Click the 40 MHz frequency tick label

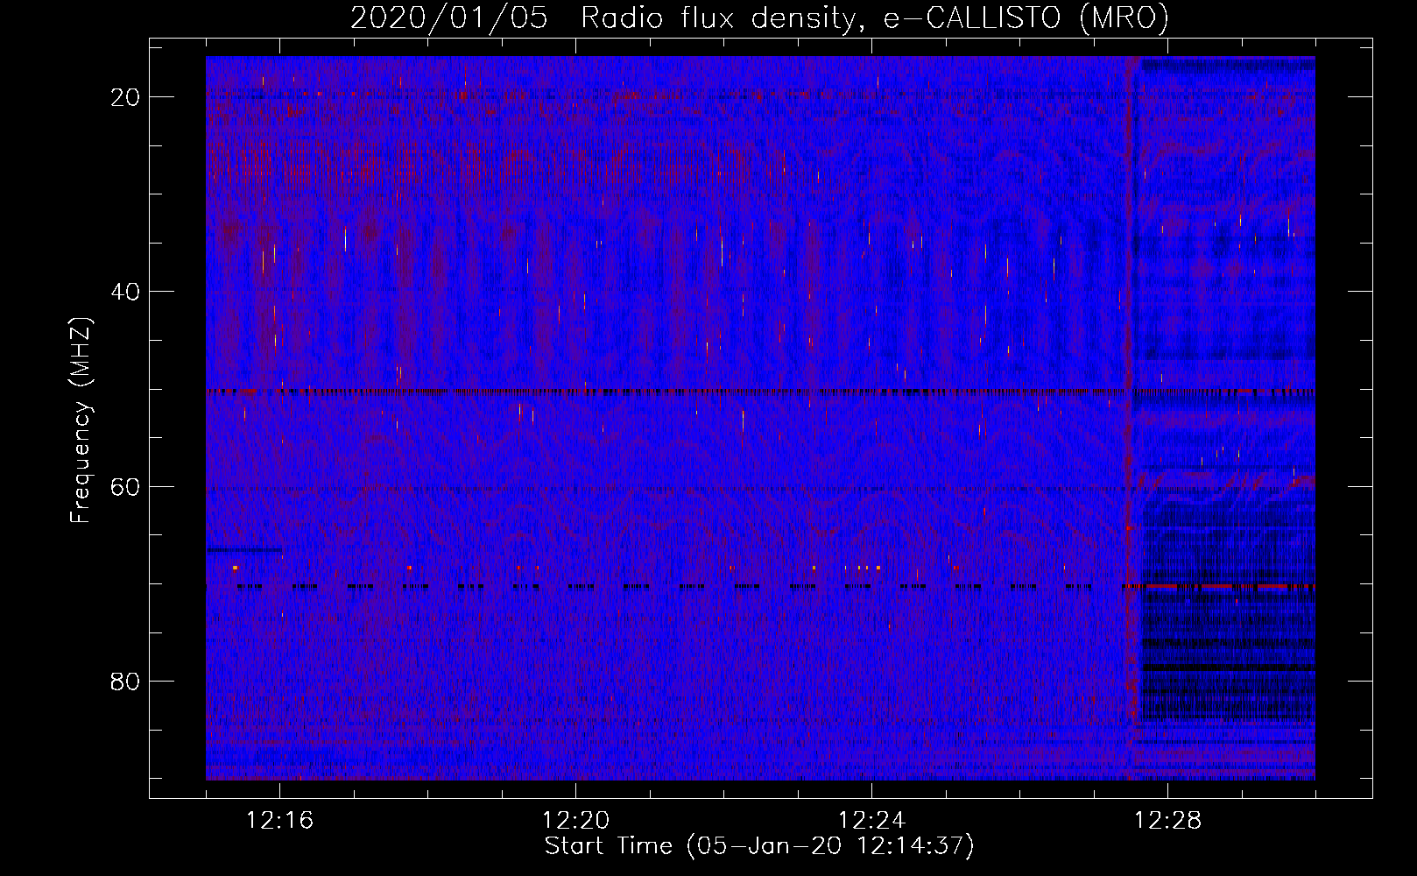[x=125, y=292]
